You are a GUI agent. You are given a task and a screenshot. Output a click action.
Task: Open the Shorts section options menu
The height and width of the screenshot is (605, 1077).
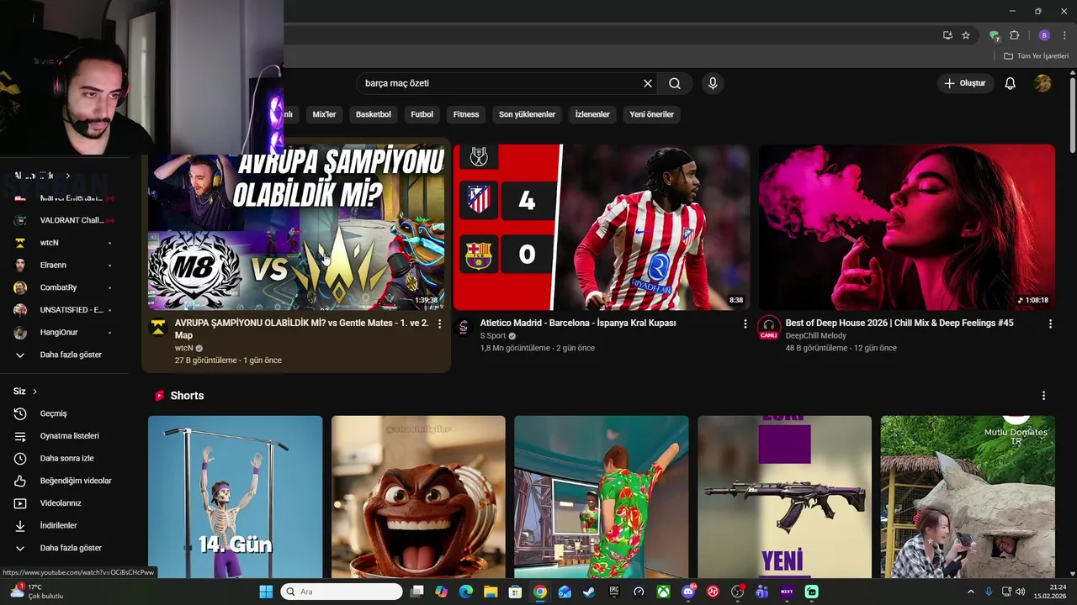pos(1044,396)
